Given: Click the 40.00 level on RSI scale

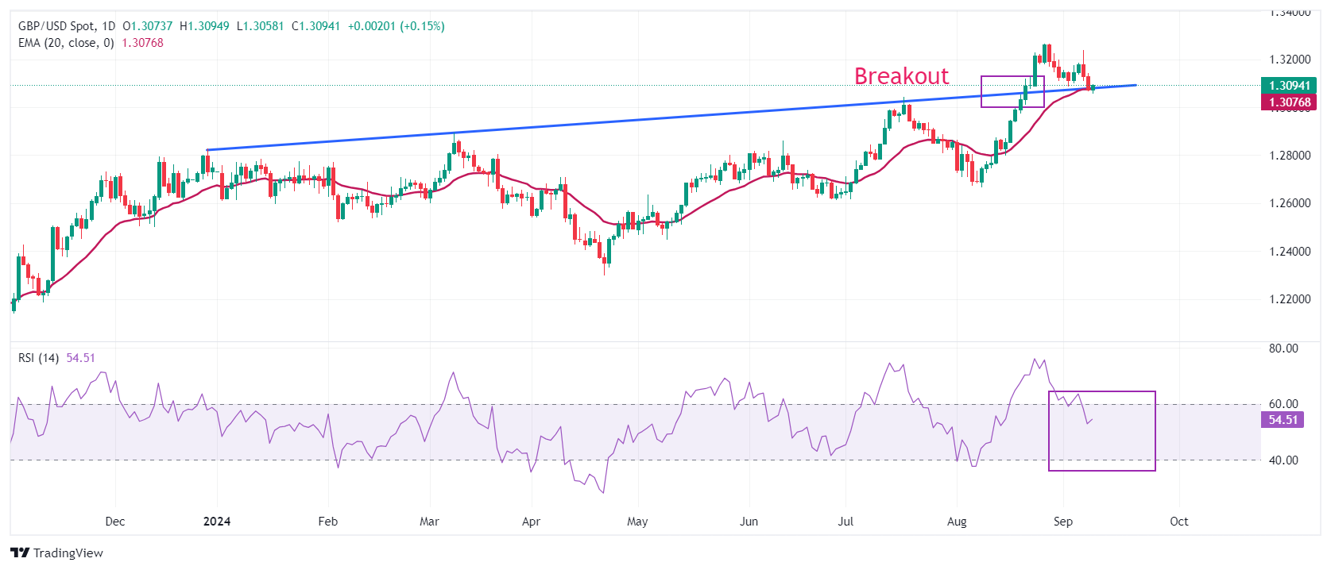Looking at the screenshot, I should pyautogui.click(x=1283, y=460).
